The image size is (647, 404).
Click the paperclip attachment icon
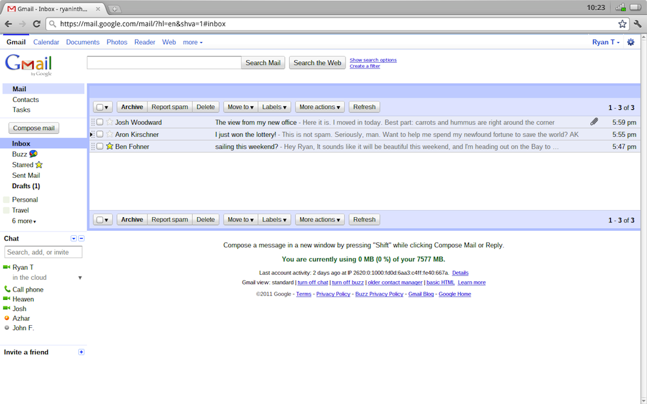click(x=594, y=122)
